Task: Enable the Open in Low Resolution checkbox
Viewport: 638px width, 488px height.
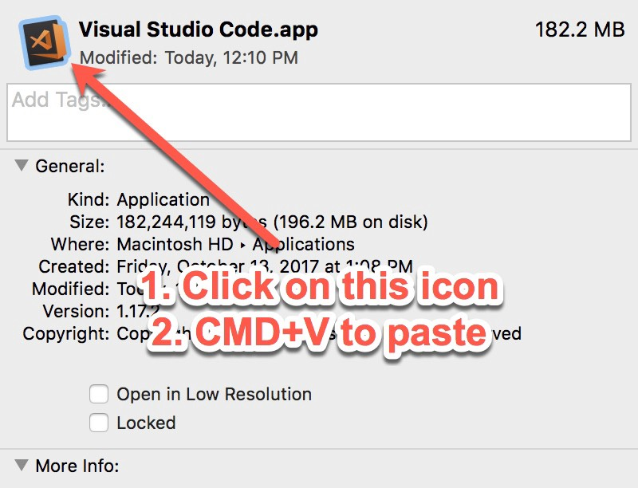Action: coord(99,394)
